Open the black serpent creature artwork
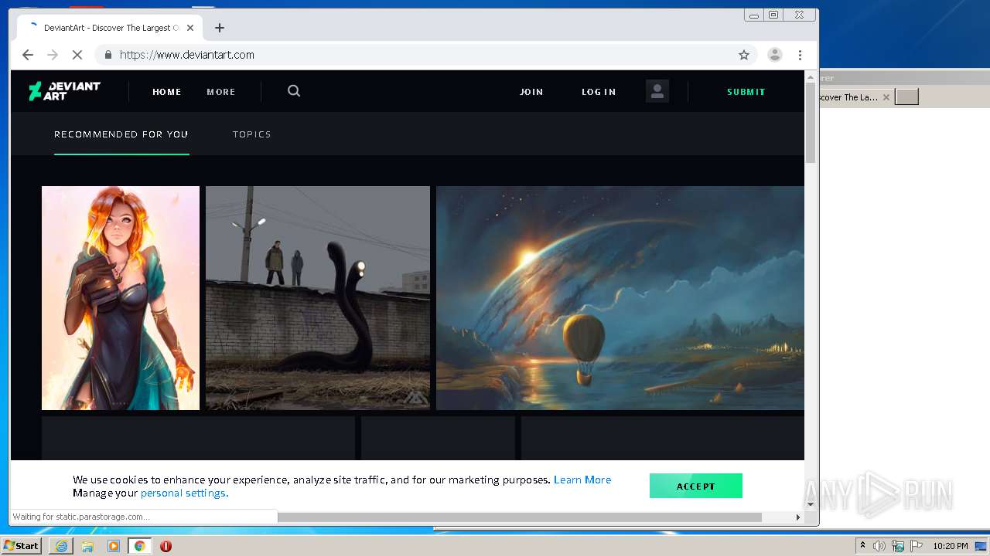The width and height of the screenshot is (990, 556). coord(318,298)
